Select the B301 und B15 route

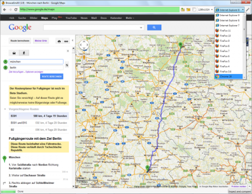39,123
